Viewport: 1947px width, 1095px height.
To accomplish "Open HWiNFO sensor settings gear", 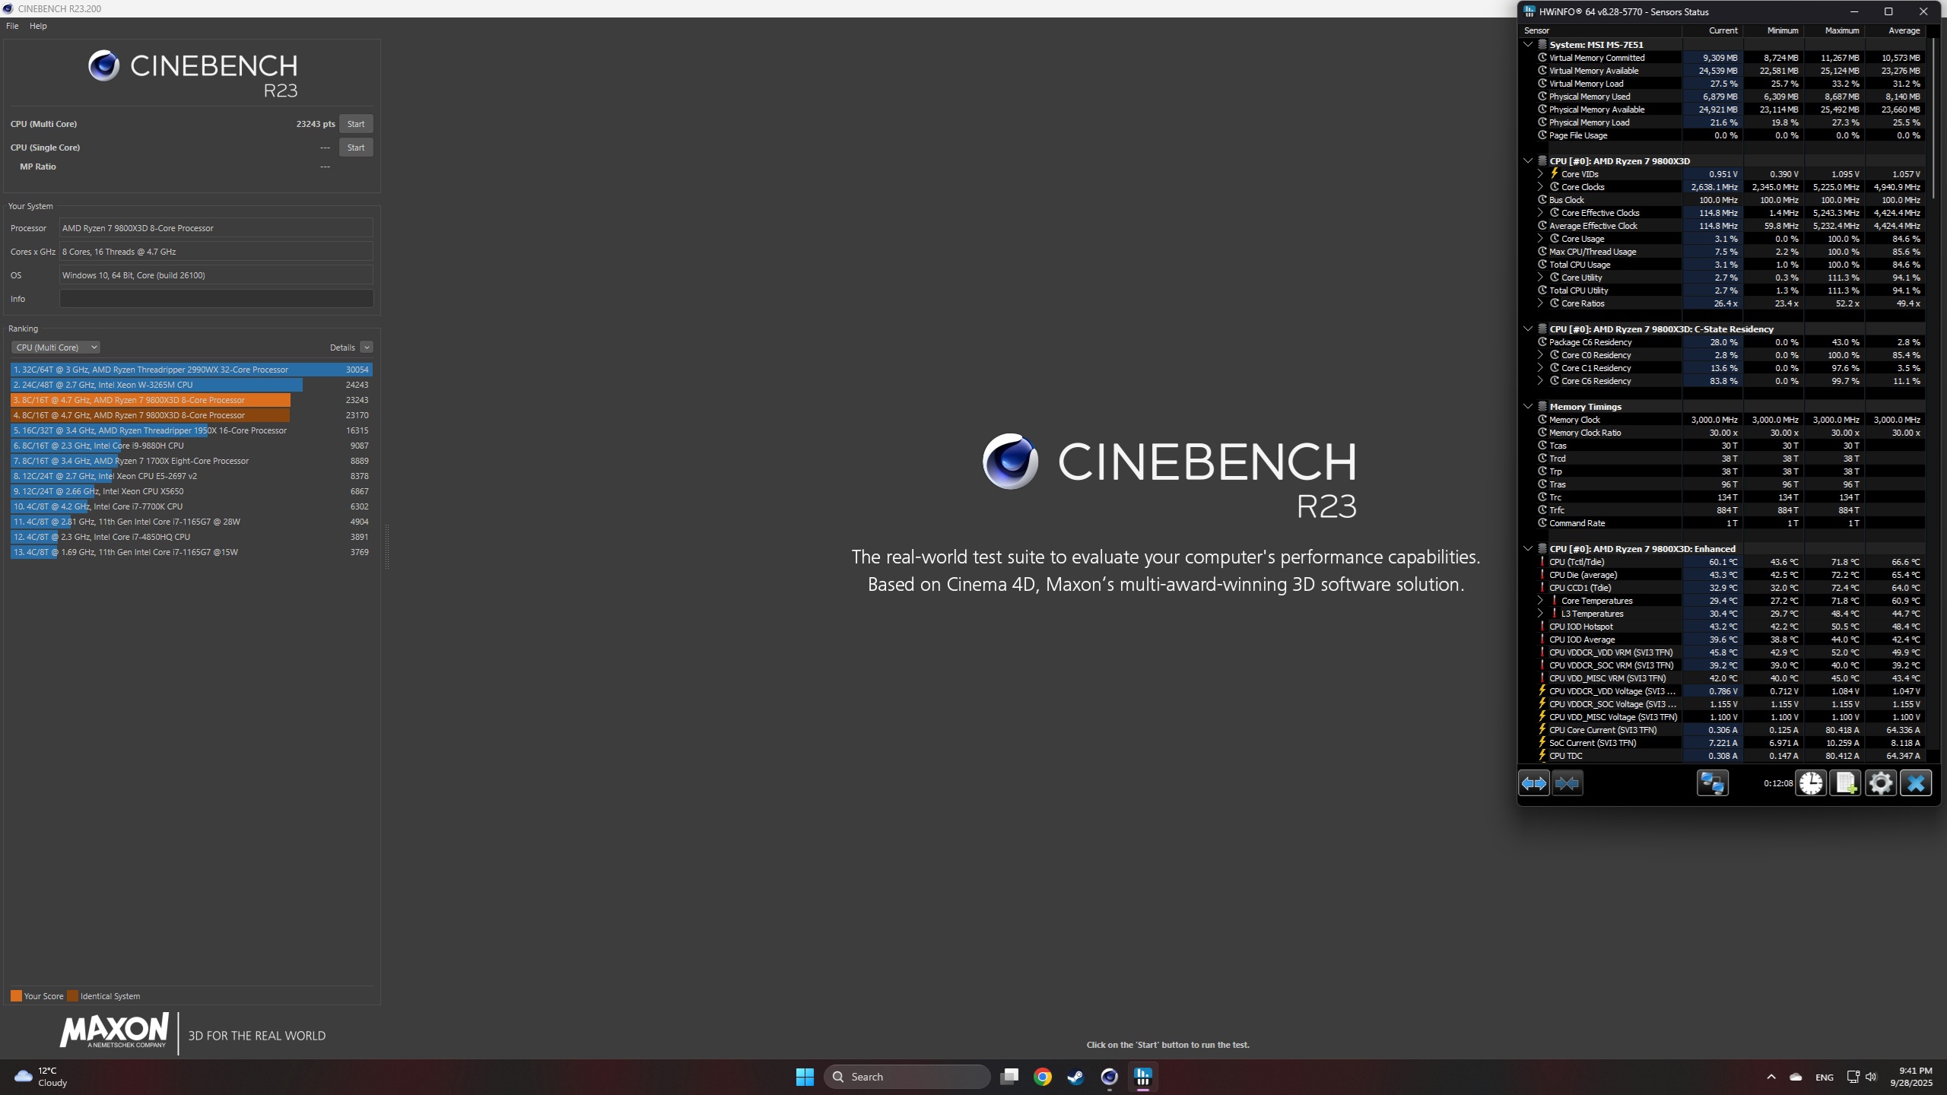I will [1880, 783].
